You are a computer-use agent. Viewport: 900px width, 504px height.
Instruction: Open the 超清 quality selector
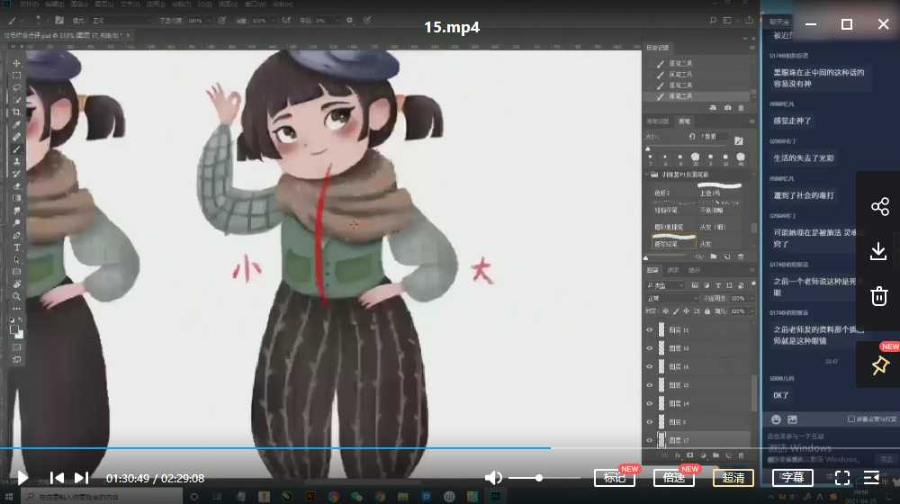(733, 478)
